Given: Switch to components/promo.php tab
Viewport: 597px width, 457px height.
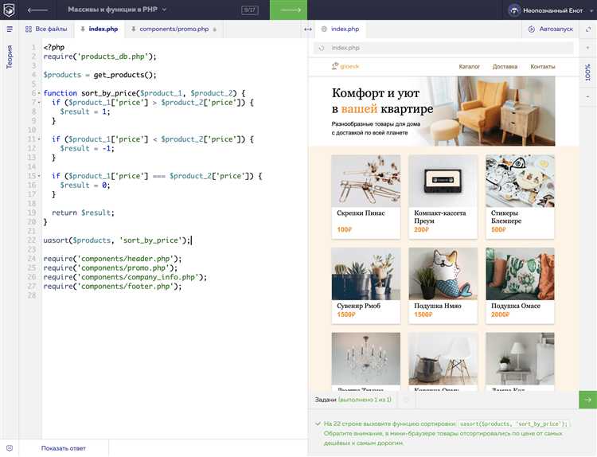Looking at the screenshot, I should coord(173,29).
